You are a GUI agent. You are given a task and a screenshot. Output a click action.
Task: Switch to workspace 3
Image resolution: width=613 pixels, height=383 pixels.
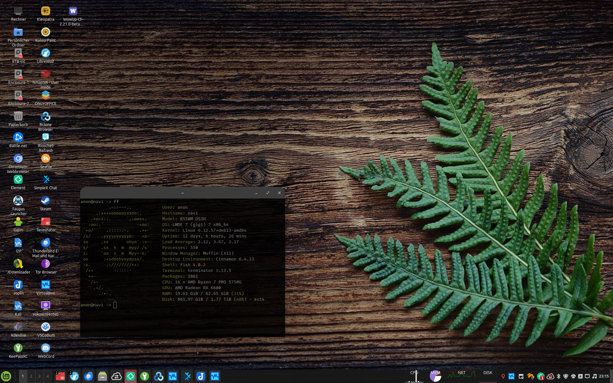39,376
